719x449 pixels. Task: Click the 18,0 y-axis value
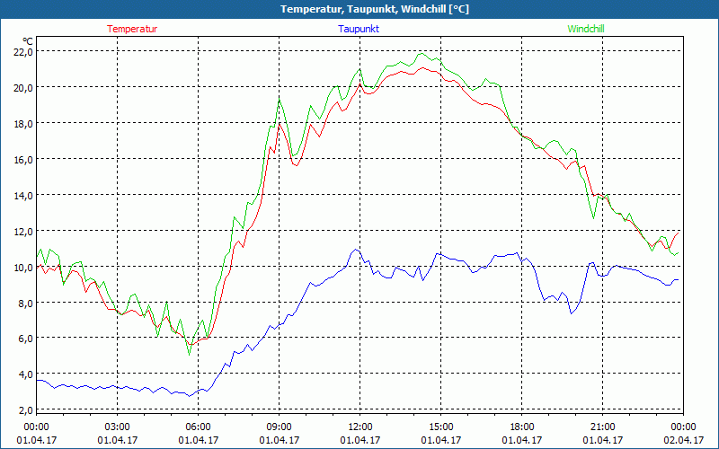[x=23, y=124]
